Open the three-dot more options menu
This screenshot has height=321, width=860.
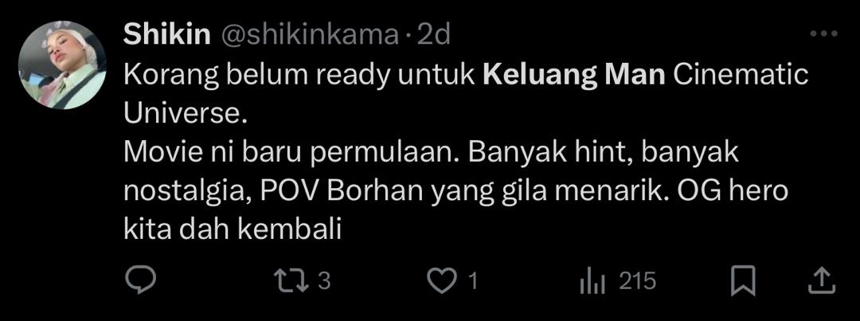(824, 34)
